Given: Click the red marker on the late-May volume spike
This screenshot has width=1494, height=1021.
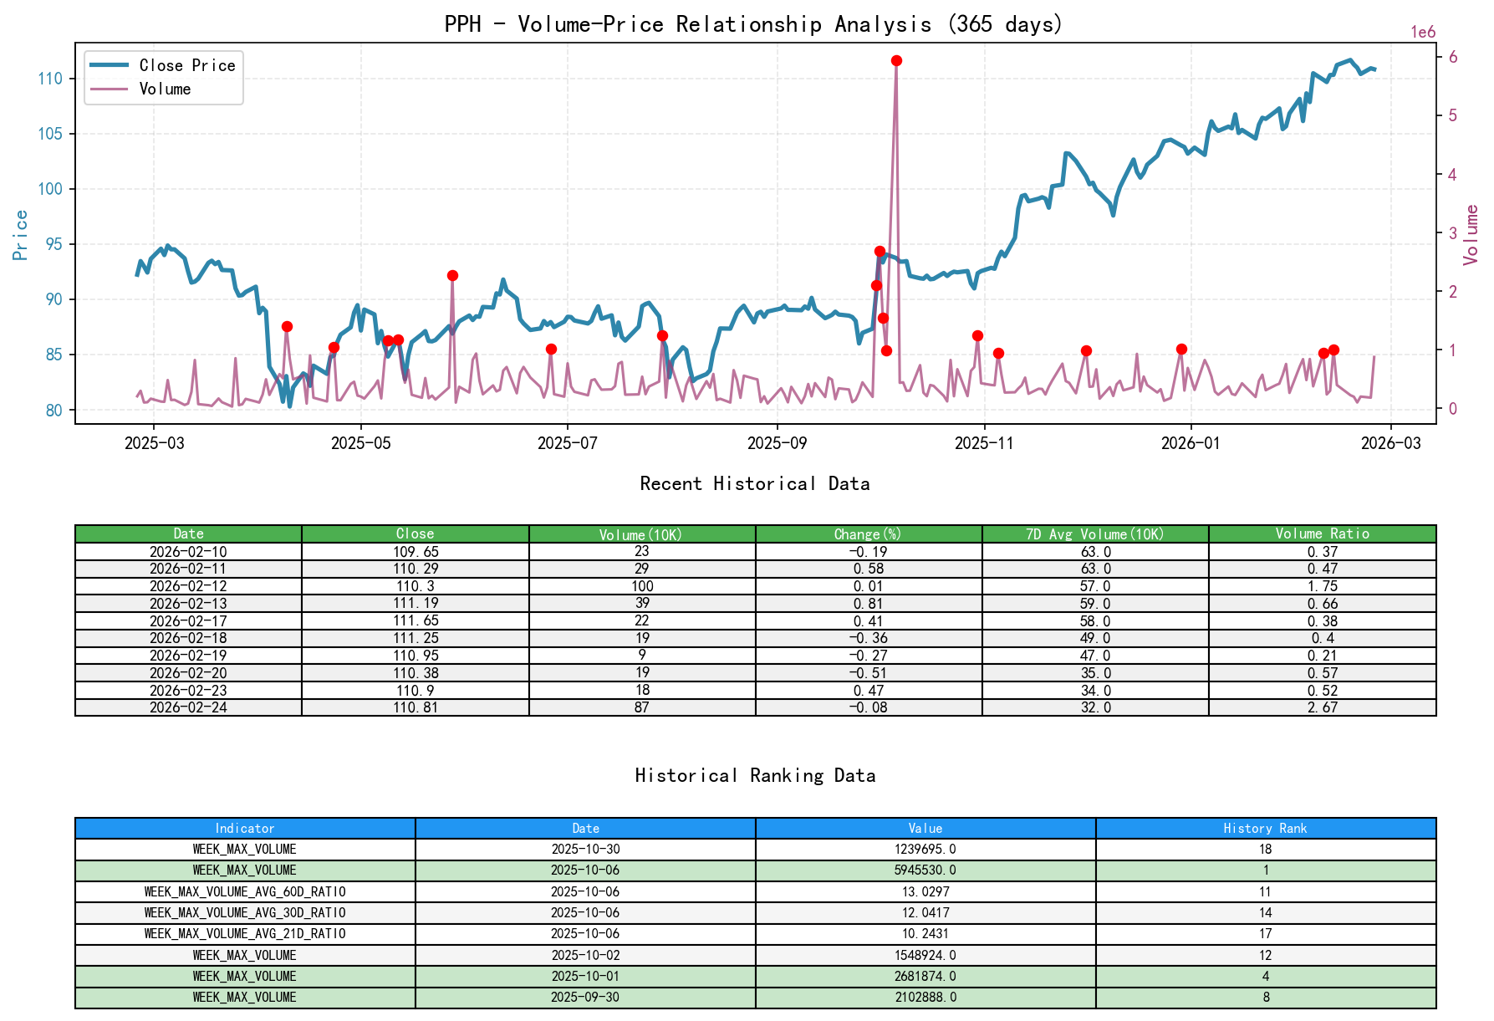Looking at the screenshot, I should pos(451,274).
